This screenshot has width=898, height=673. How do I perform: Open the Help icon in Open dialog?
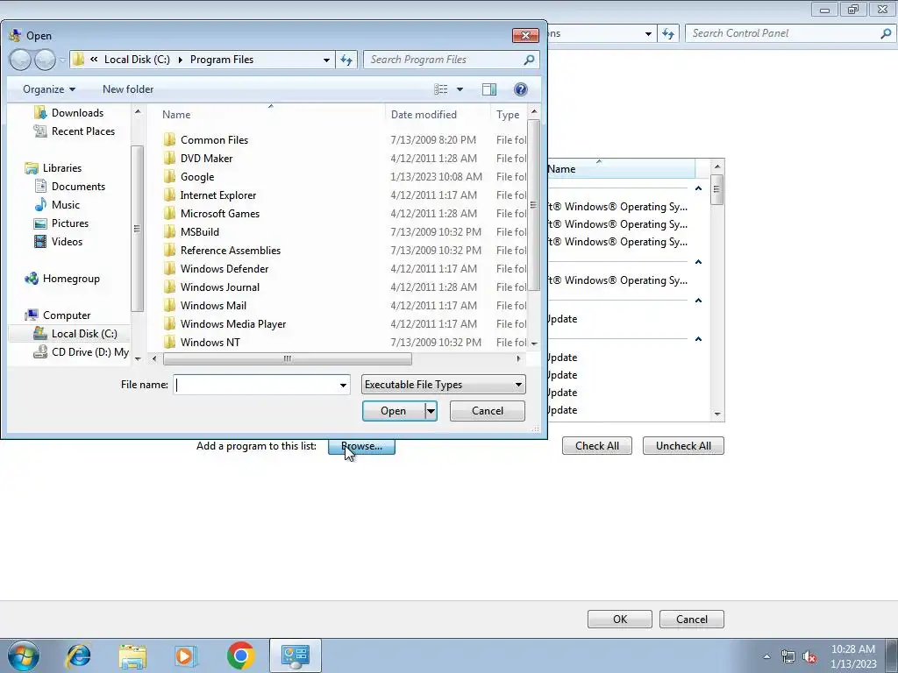pyautogui.click(x=521, y=89)
